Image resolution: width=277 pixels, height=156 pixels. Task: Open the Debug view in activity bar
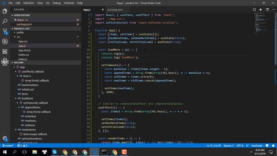(5, 42)
